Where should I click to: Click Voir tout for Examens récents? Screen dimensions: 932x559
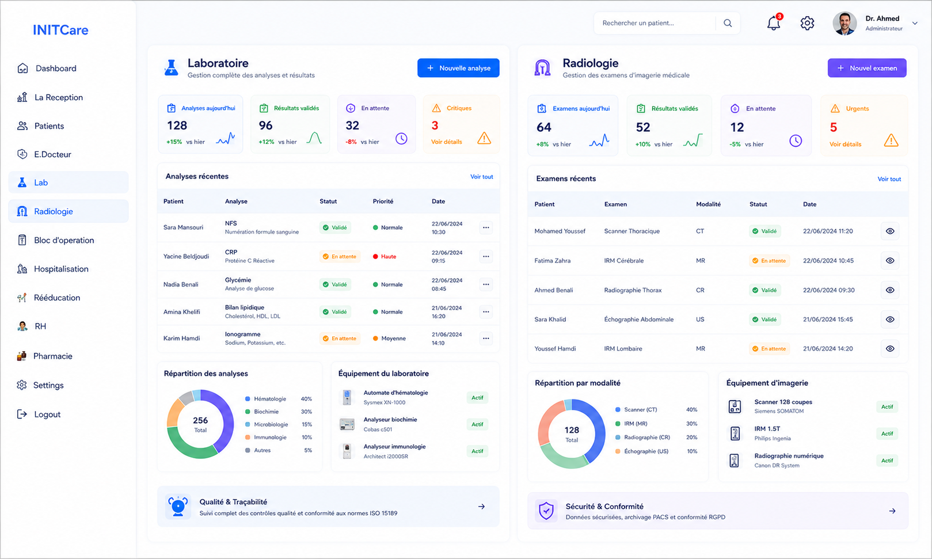tap(889, 179)
